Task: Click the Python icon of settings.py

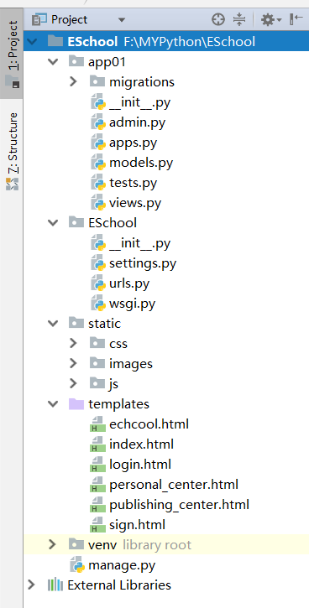Action: point(98,263)
